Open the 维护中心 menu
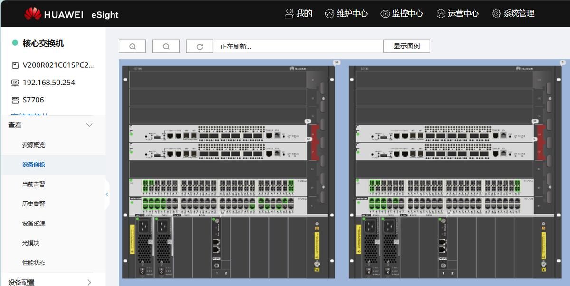The height and width of the screenshot is (286, 570). point(346,14)
